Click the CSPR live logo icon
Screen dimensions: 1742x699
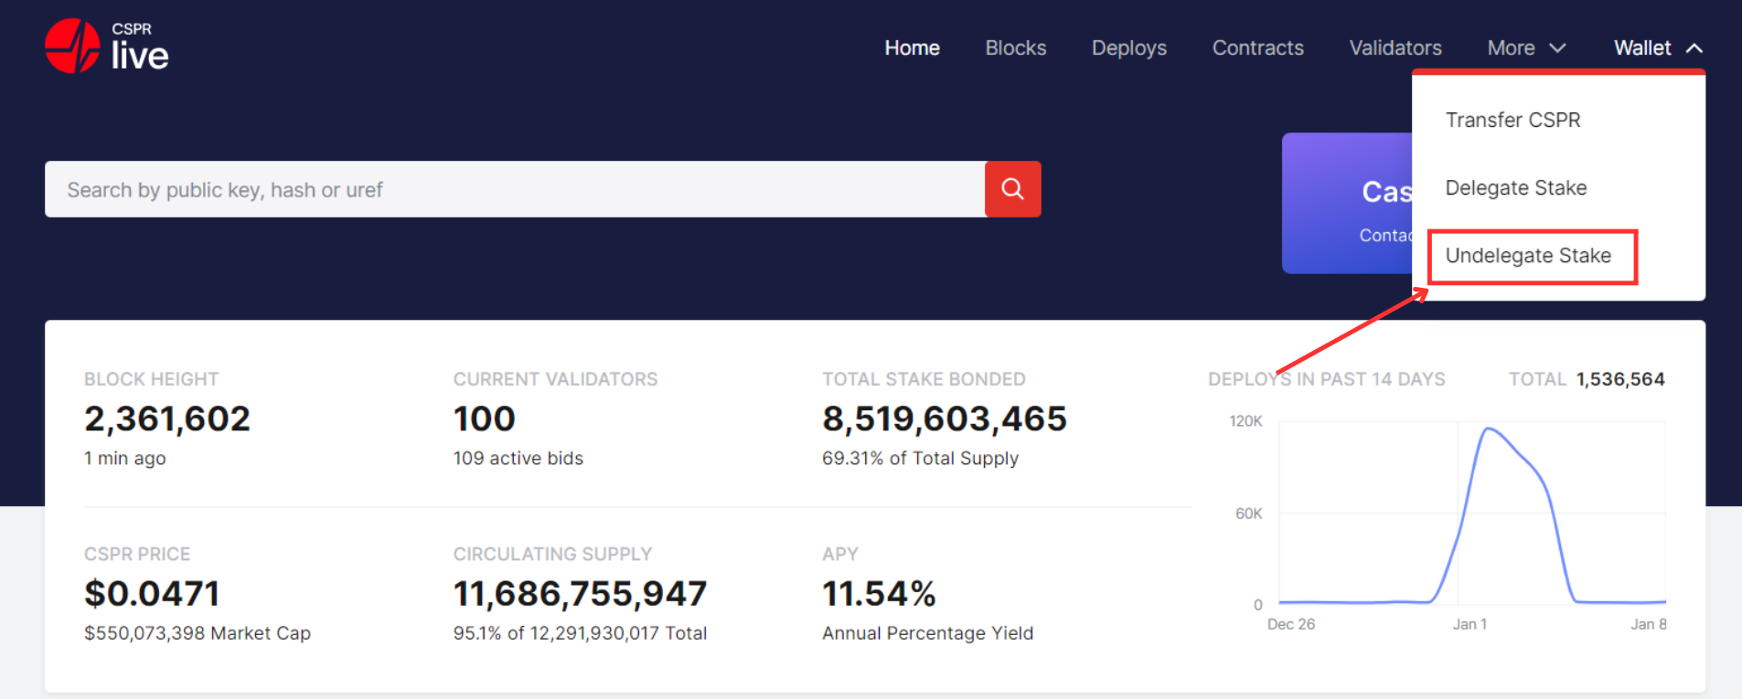coord(72,46)
